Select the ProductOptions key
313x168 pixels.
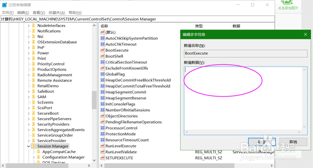pos(52,69)
